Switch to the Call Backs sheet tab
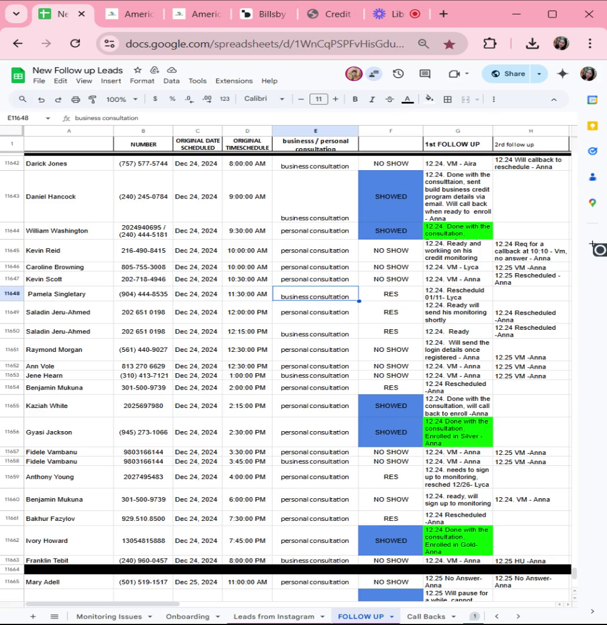 tap(426, 616)
